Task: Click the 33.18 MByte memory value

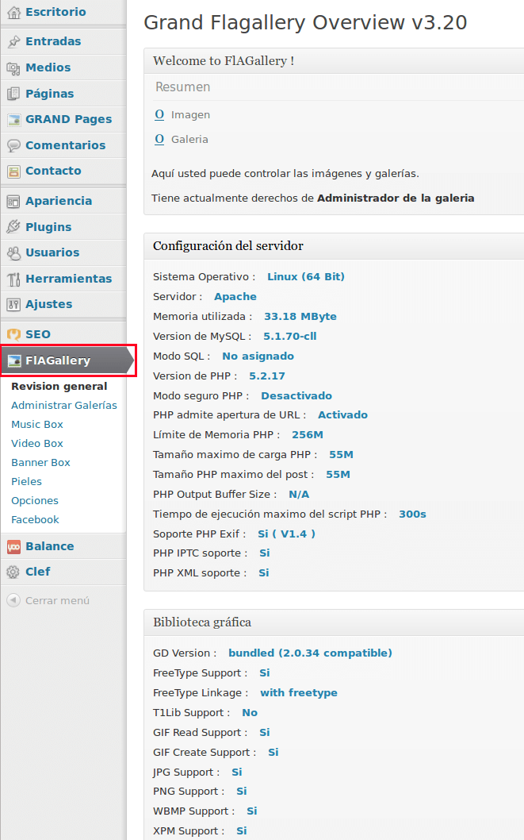Action: 300,317
